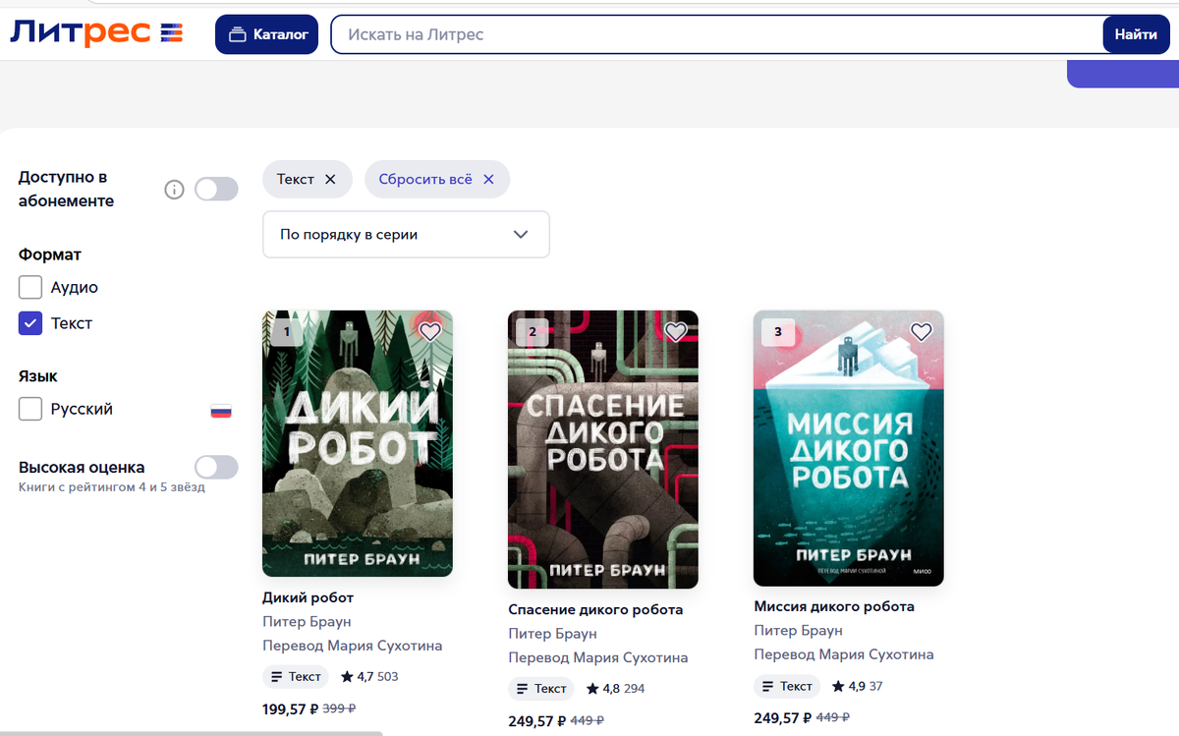Click the Russian flag icon

pos(221,411)
